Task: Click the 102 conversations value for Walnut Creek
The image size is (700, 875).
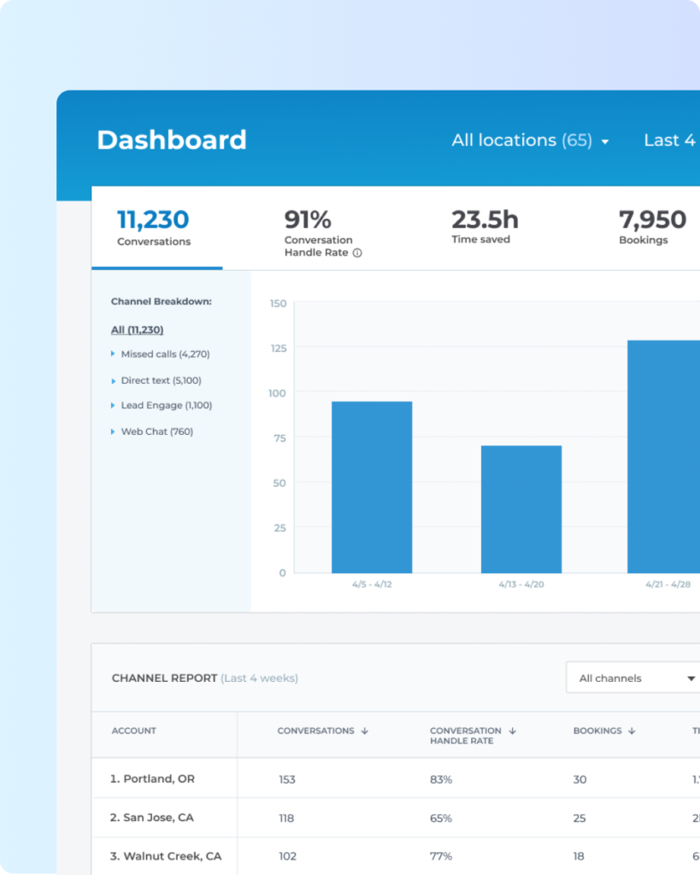Action: point(287,856)
